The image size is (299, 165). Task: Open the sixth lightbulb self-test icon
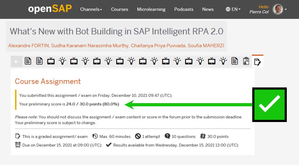177,61
